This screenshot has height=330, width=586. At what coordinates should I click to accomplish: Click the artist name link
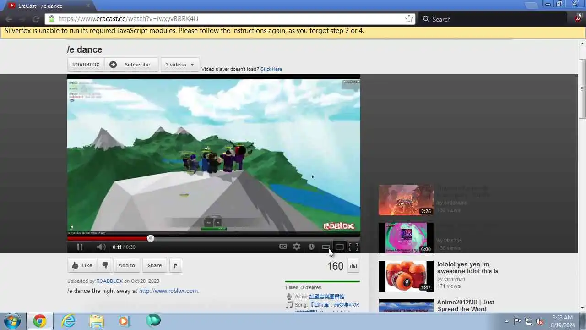pyautogui.click(x=327, y=297)
